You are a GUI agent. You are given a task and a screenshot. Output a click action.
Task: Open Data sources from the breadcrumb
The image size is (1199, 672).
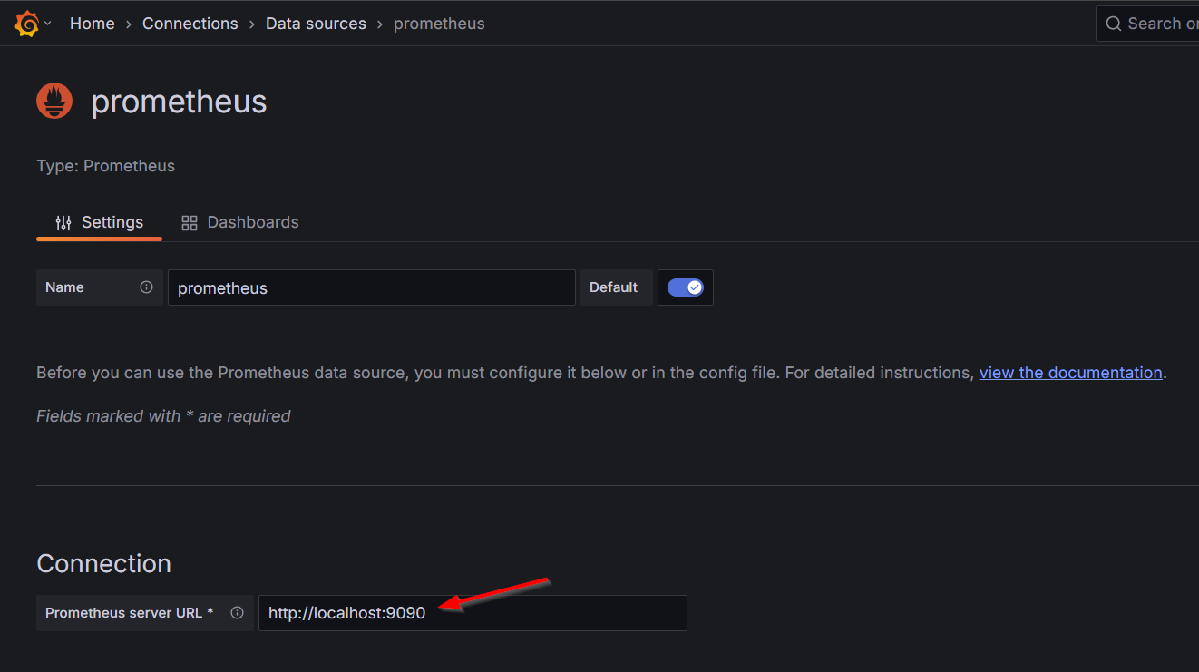coord(316,23)
